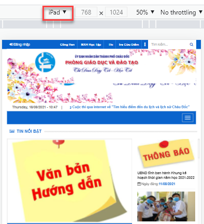Click the Tin Nổi Bật section icon
Screen dimensions: 204x224
pos(12,131)
